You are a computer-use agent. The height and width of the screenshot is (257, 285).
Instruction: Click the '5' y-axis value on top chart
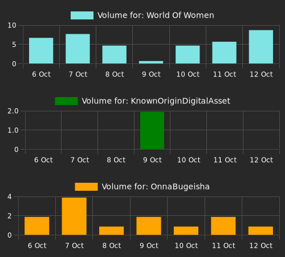(x=14, y=45)
